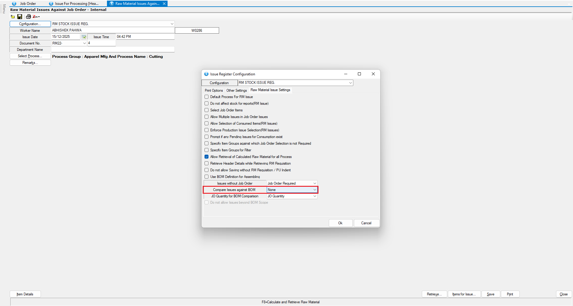Click the Items for Issue button
This screenshot has width=573, height=306.
[464, 294]
